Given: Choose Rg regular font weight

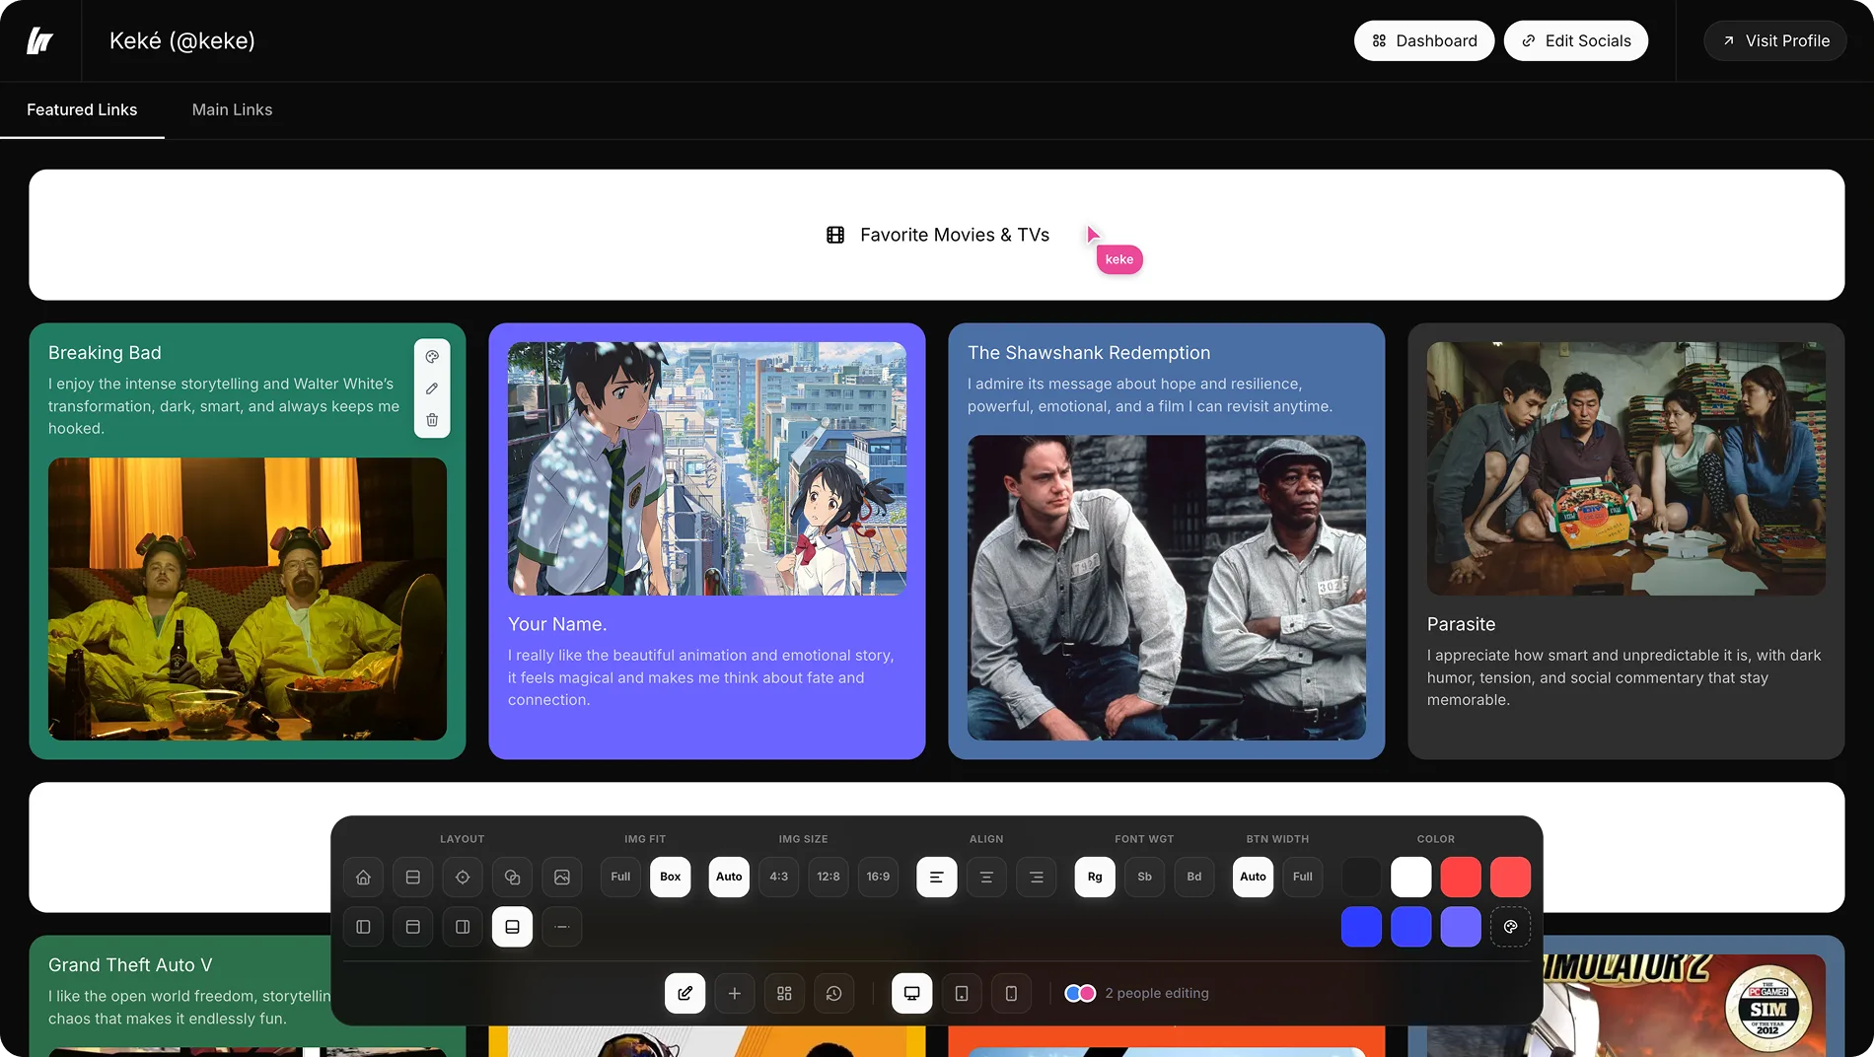Looking at the screenshot, I should tap(1095, 877).
